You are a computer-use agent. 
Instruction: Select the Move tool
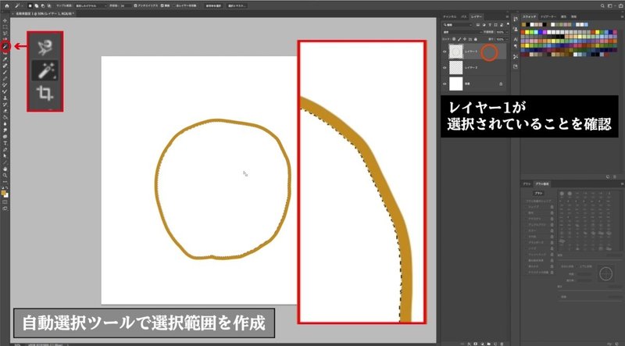point(5,20)
